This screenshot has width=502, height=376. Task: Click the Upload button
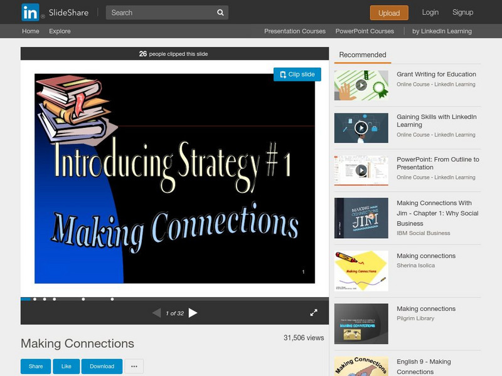pyautogui.click(x=389, y=13)
